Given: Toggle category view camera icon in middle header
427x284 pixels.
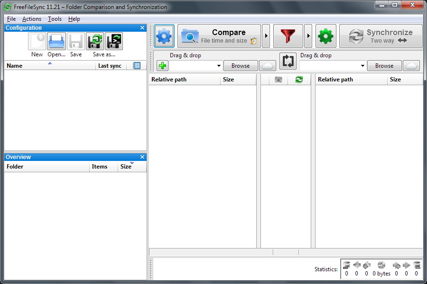Looking at the screenshot, I should click(278, 80).
